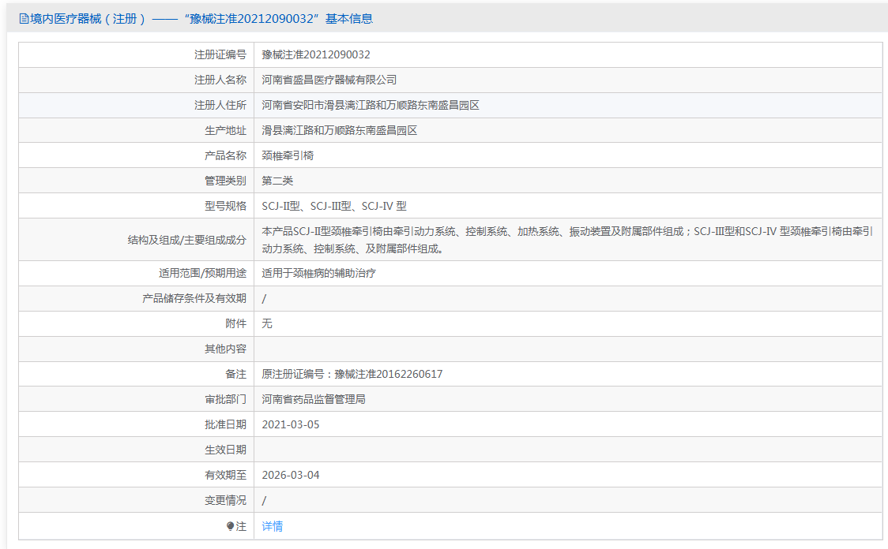888x549 pixels.
Task: Select model spec SCJ-II型、SCJ-III型、SCJ-IV 型
Action: coord(334,207)
